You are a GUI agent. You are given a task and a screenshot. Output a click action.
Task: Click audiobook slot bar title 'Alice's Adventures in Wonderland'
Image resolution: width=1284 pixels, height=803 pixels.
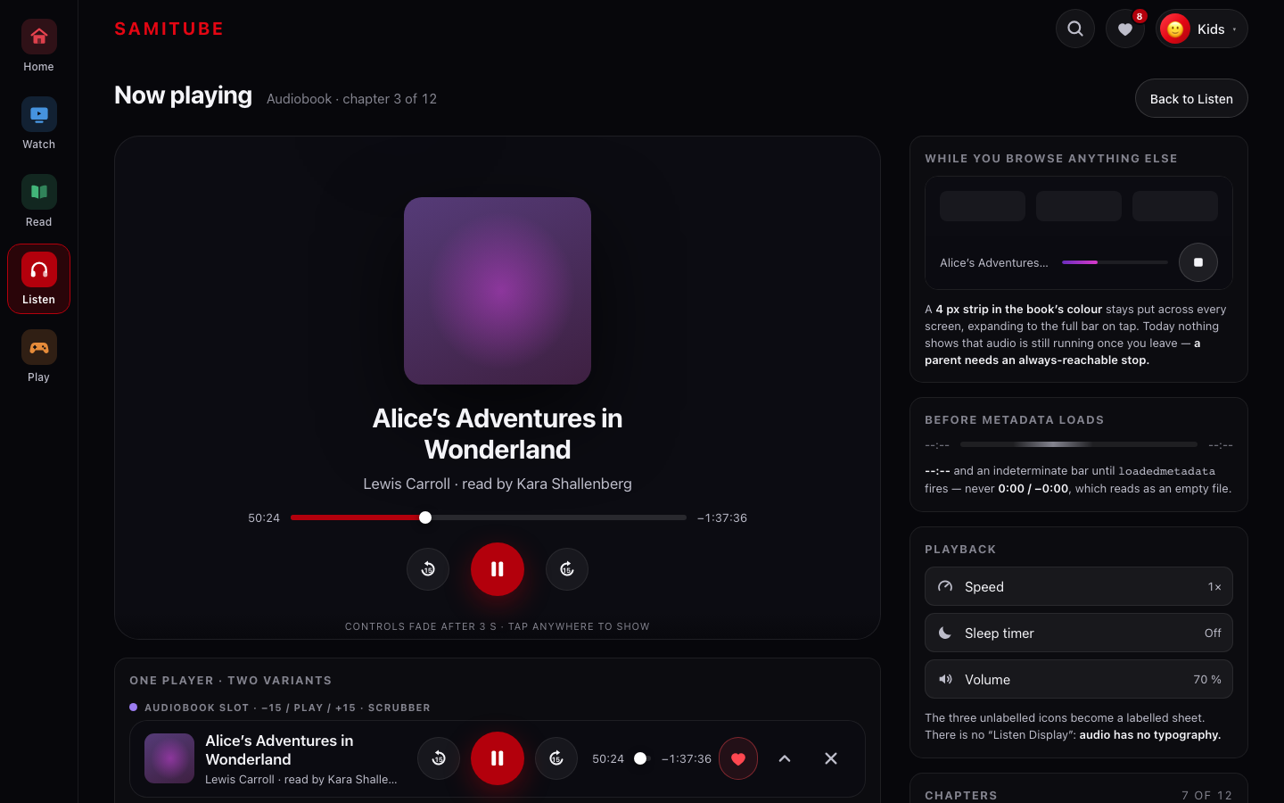pyautogui.click(x=279, y=749)
